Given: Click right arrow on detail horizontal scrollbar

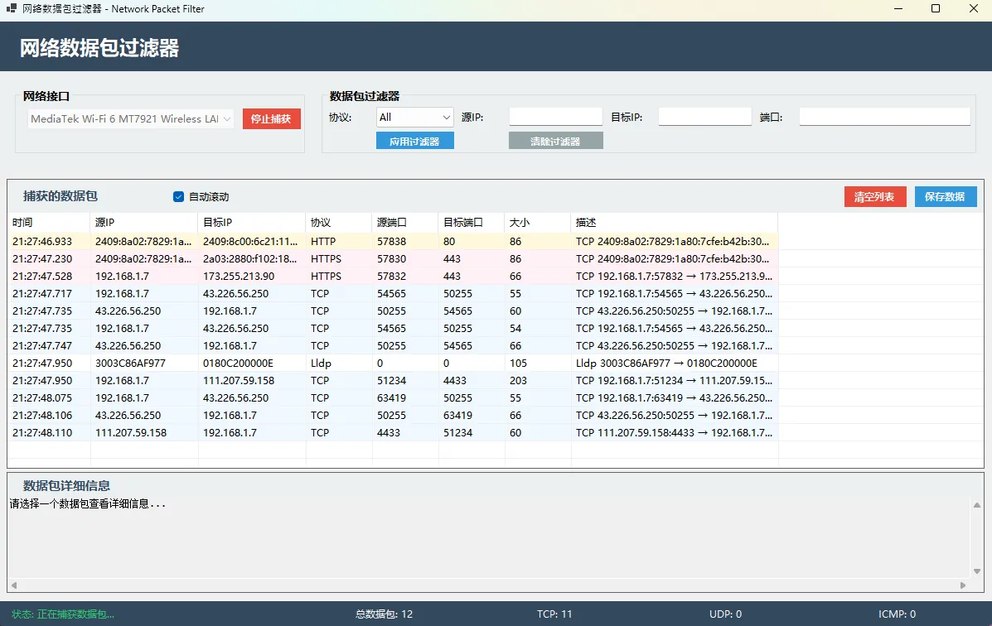Looking at the screenshot, I should 963,585.
